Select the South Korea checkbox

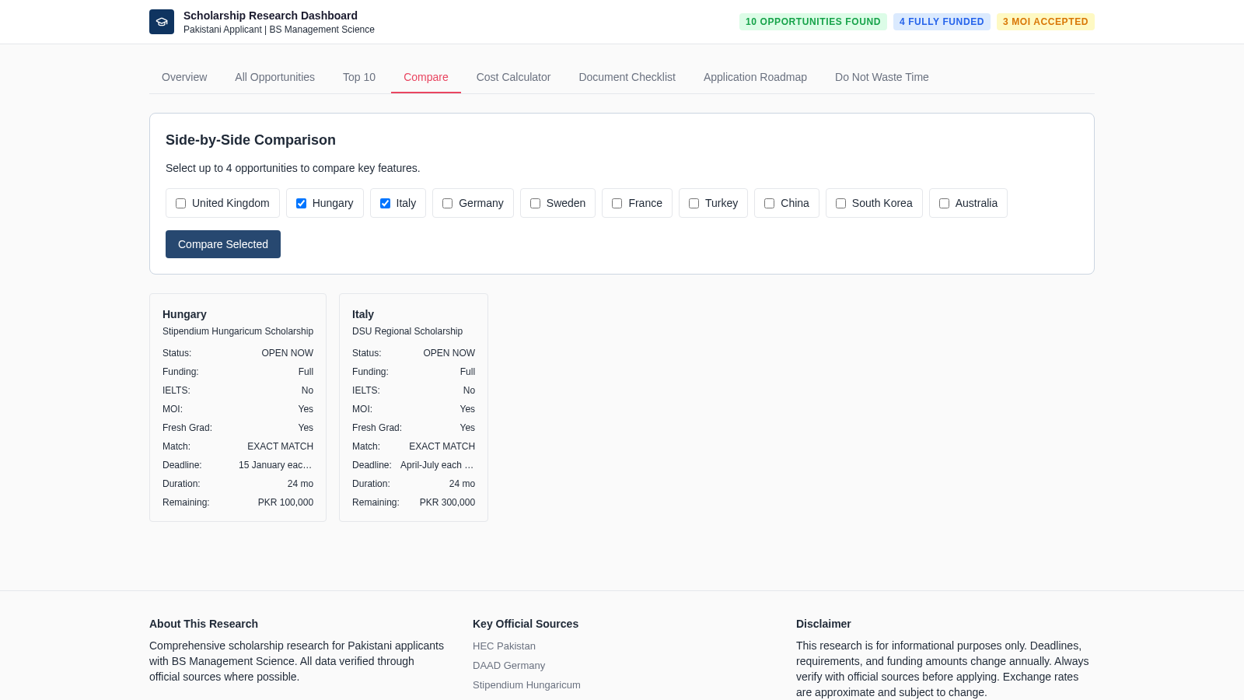[840, 203]
